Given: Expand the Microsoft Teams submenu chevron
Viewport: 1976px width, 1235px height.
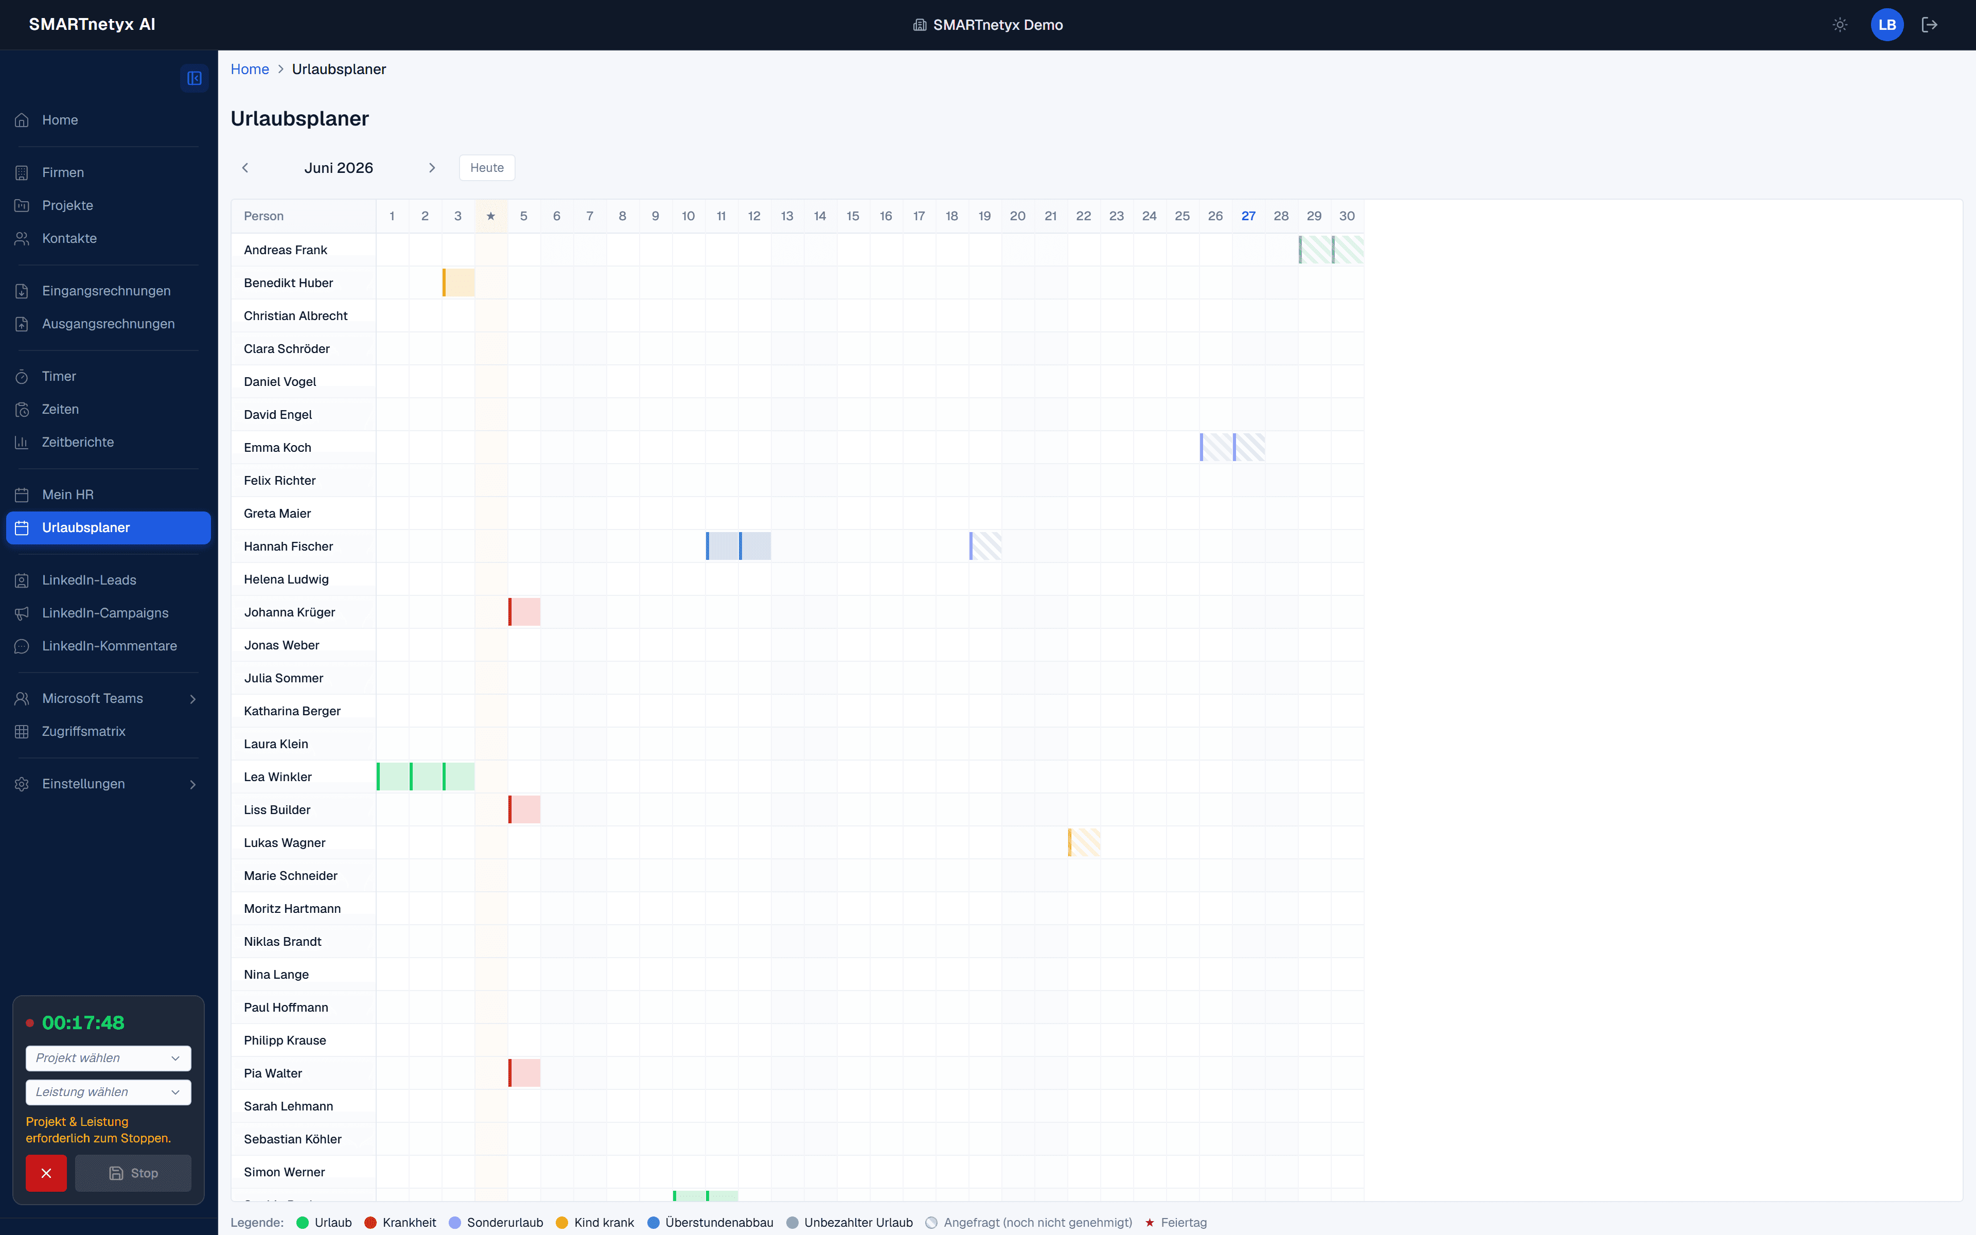Looking at the screenshot, I should pyautogui.click(x=192, y=699).
